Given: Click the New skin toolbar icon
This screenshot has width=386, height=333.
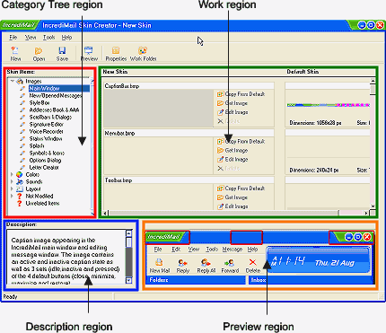Looking at the screenshot, I should tap(15, 50).
